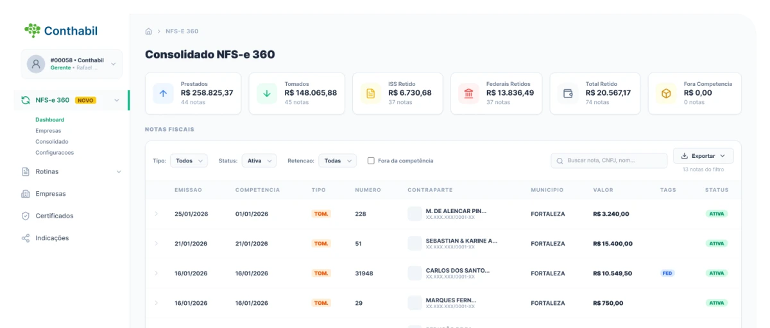Expand the row dated 25/01/2026
Screen dimensions: 770x328
point(156,214)
